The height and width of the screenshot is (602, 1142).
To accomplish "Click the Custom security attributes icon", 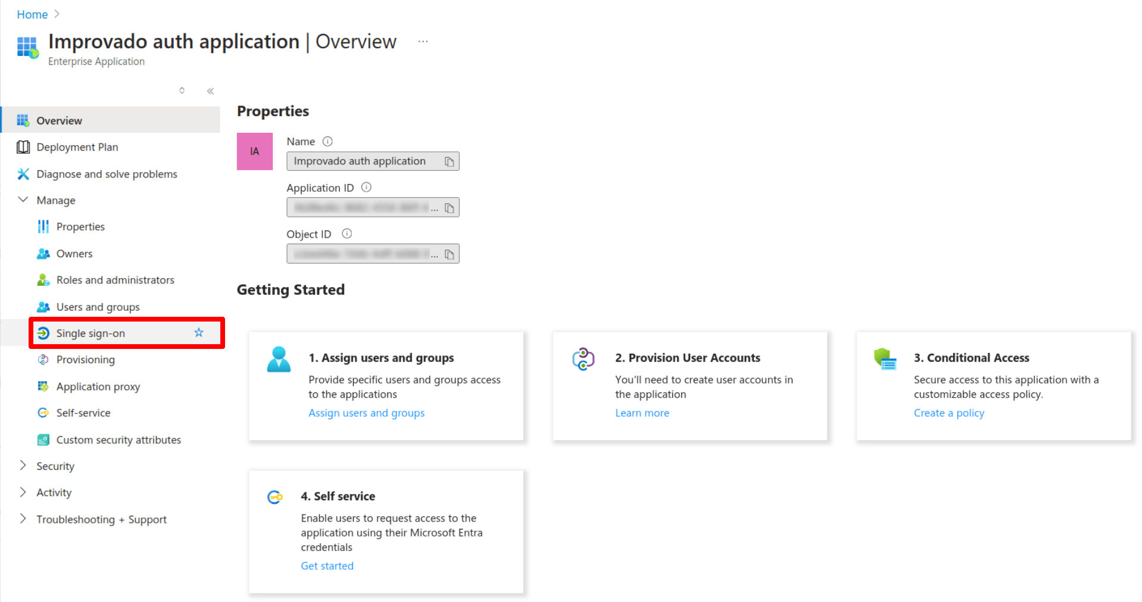I will pyautogui.click(x=43, y=440).
